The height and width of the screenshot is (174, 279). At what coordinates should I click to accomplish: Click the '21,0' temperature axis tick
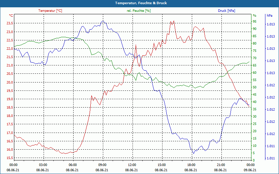(10, 65)
